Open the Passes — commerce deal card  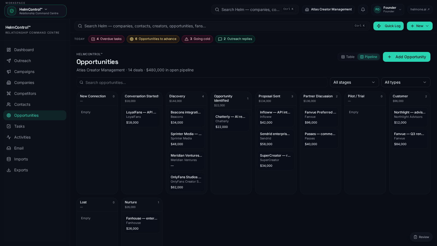(x=320, y=139)
